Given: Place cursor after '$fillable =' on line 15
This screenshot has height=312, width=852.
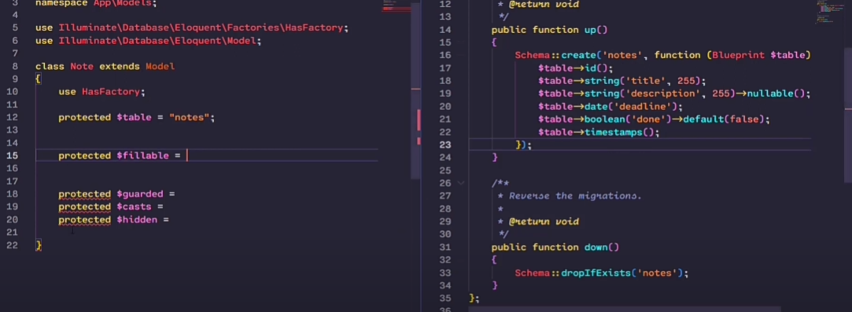Looking at the screenshot, I should coord(186,156).
